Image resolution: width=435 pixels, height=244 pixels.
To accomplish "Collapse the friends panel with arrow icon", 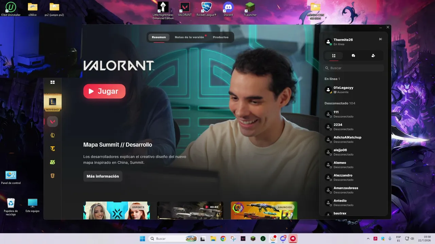I will tap(380, 39).
